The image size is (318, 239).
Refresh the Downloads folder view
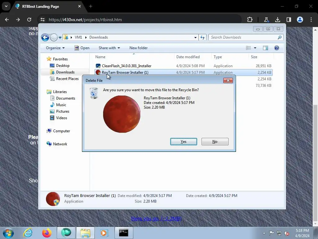coord(202,37)
